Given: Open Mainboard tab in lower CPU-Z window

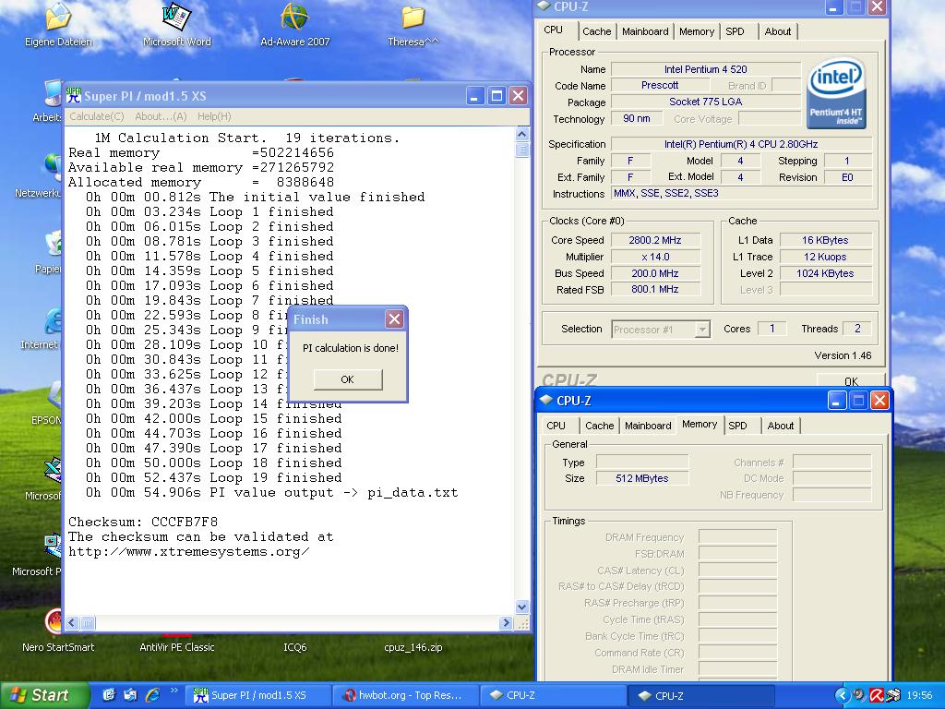Looking at the screenshot, I should (648, 426).
